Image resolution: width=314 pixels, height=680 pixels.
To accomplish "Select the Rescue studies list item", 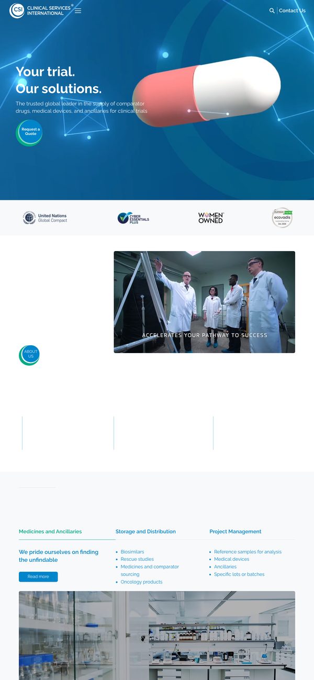I will click(137, 559).
